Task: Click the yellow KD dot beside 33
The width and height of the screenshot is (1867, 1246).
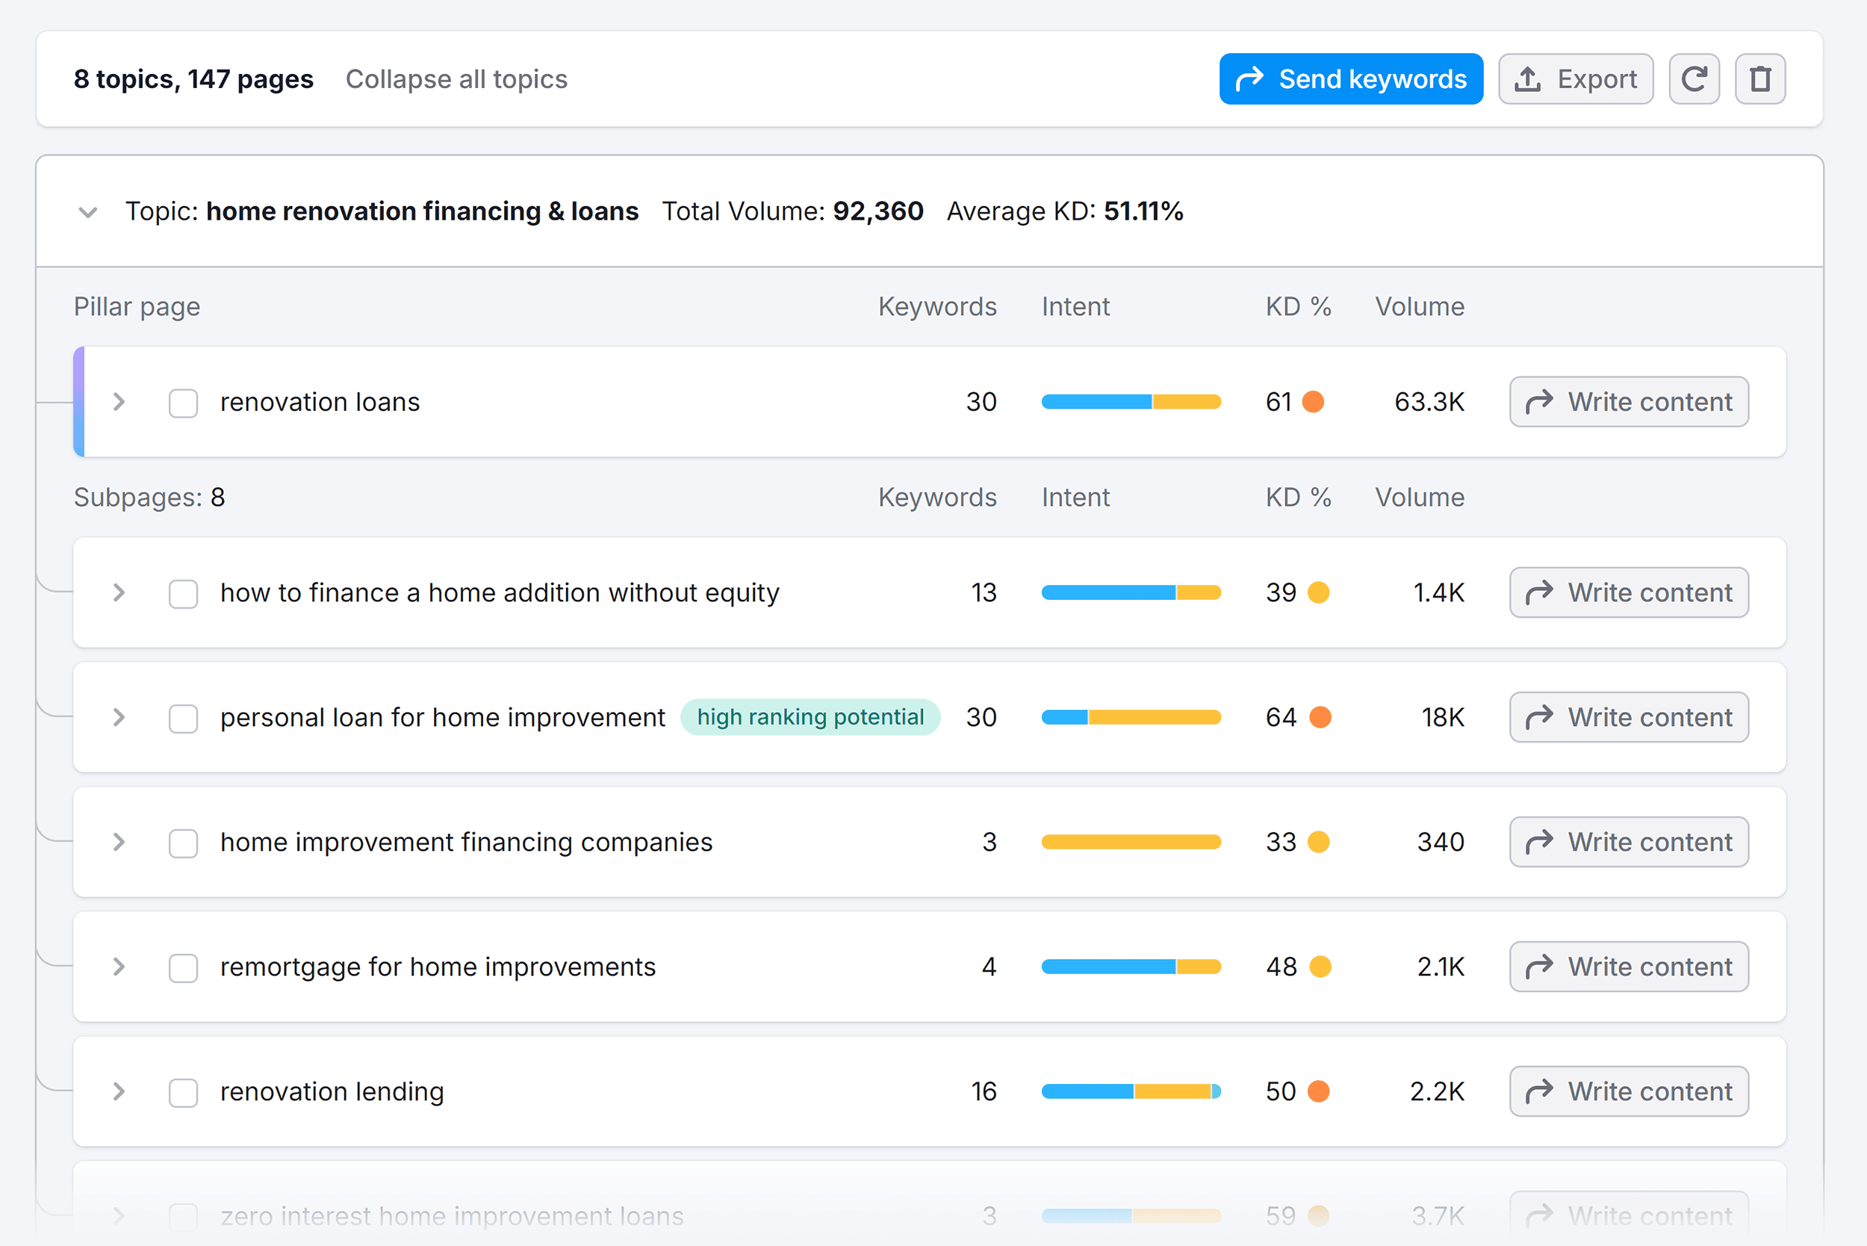Action: pyautogui.click(x=1319, y=842)
